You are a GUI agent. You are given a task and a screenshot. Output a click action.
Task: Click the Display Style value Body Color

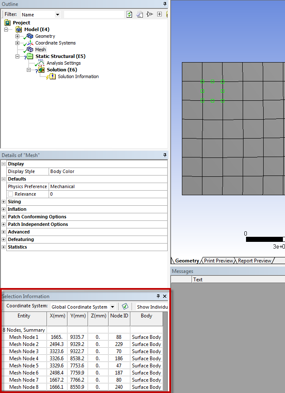click(x=108, y=171)
